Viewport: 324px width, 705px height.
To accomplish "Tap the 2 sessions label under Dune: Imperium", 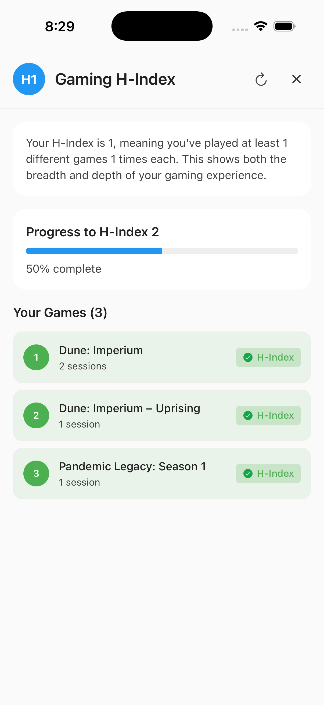I will pos(82,366).
